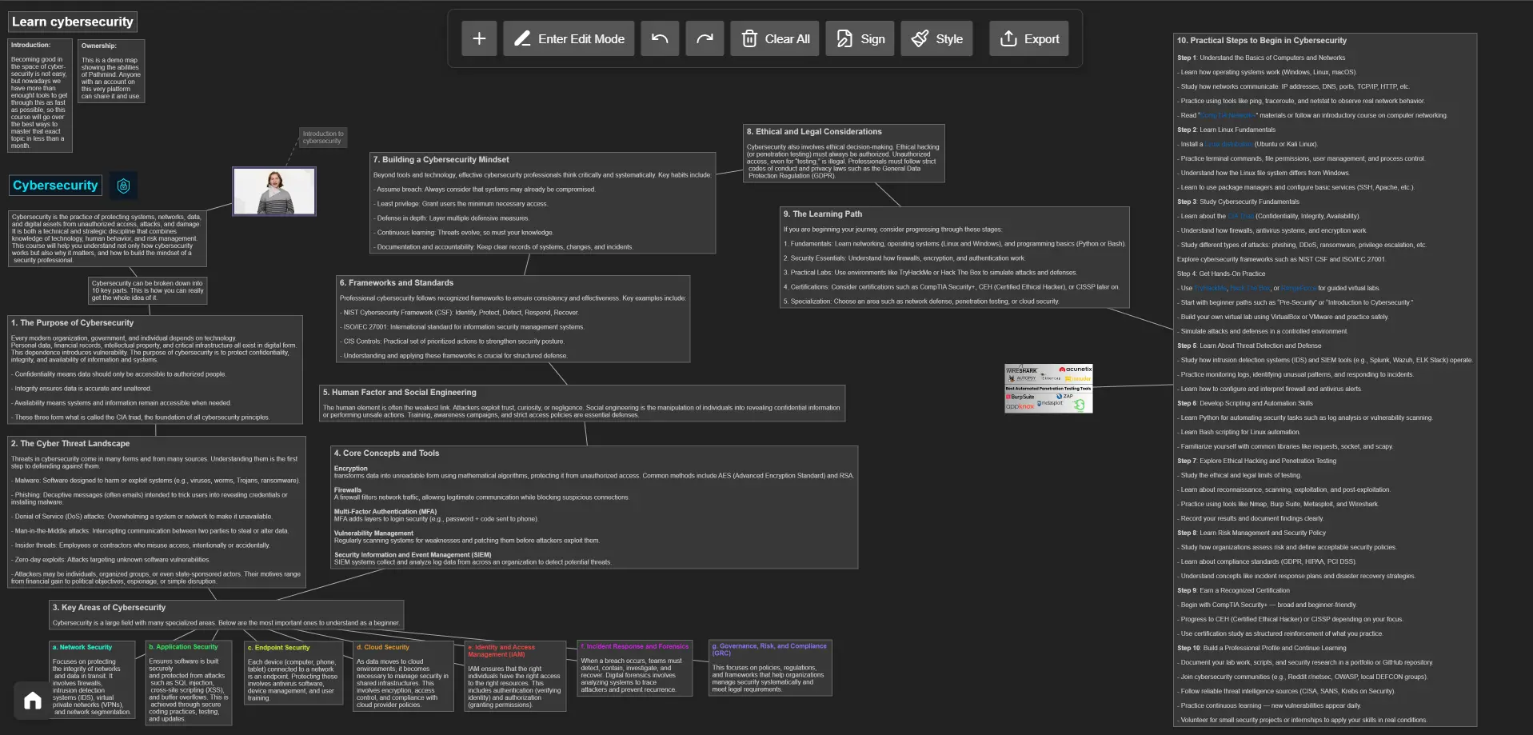Image resolution: width=1533 pixels, height=735 pixels.
Task: Select '7. Building a Cybersecurity Mindset' node
Action: click(543, 203)
